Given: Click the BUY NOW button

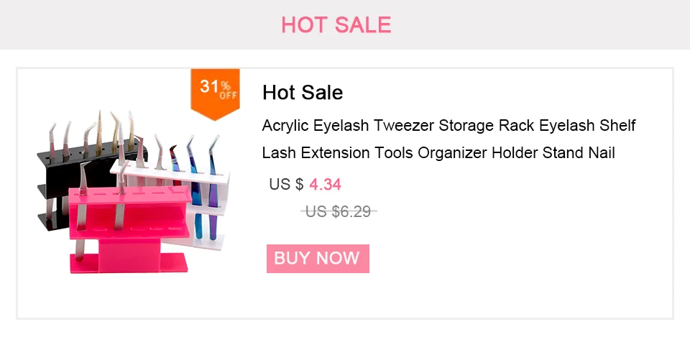Looking at the screenshot, I should 318,259.
